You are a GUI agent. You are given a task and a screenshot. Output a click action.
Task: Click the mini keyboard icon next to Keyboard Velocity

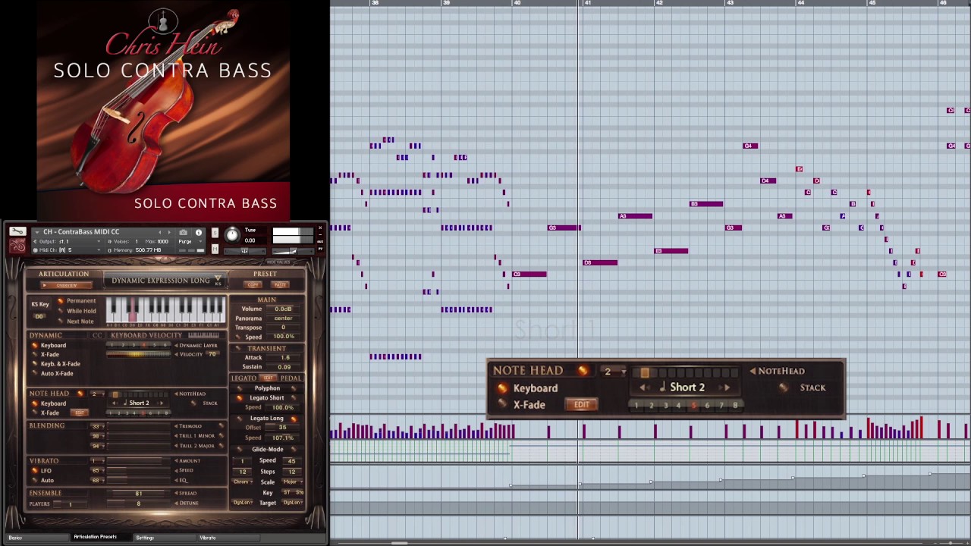(x=203, y=335)
